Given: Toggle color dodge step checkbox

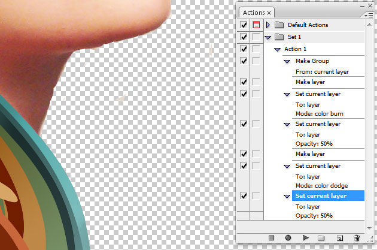Looking at the screenshot, I should pos(244,165).
